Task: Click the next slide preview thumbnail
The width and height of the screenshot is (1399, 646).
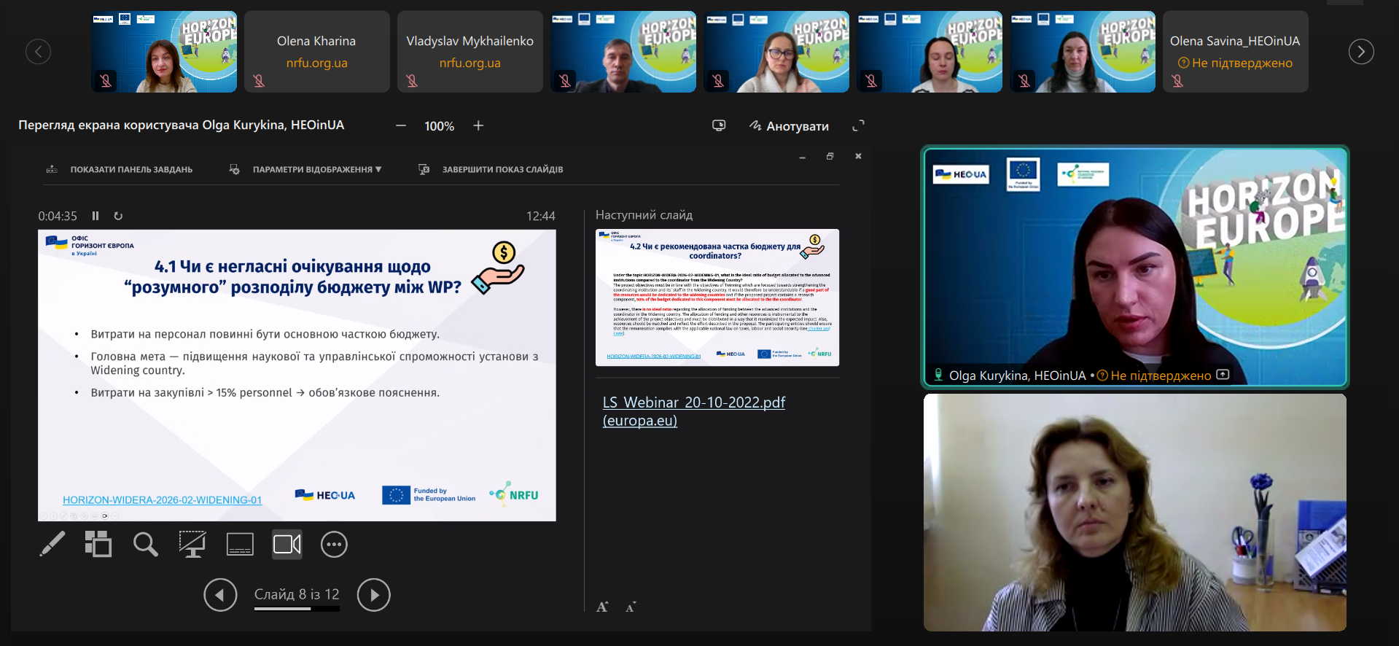Action: tap(717, 297)
